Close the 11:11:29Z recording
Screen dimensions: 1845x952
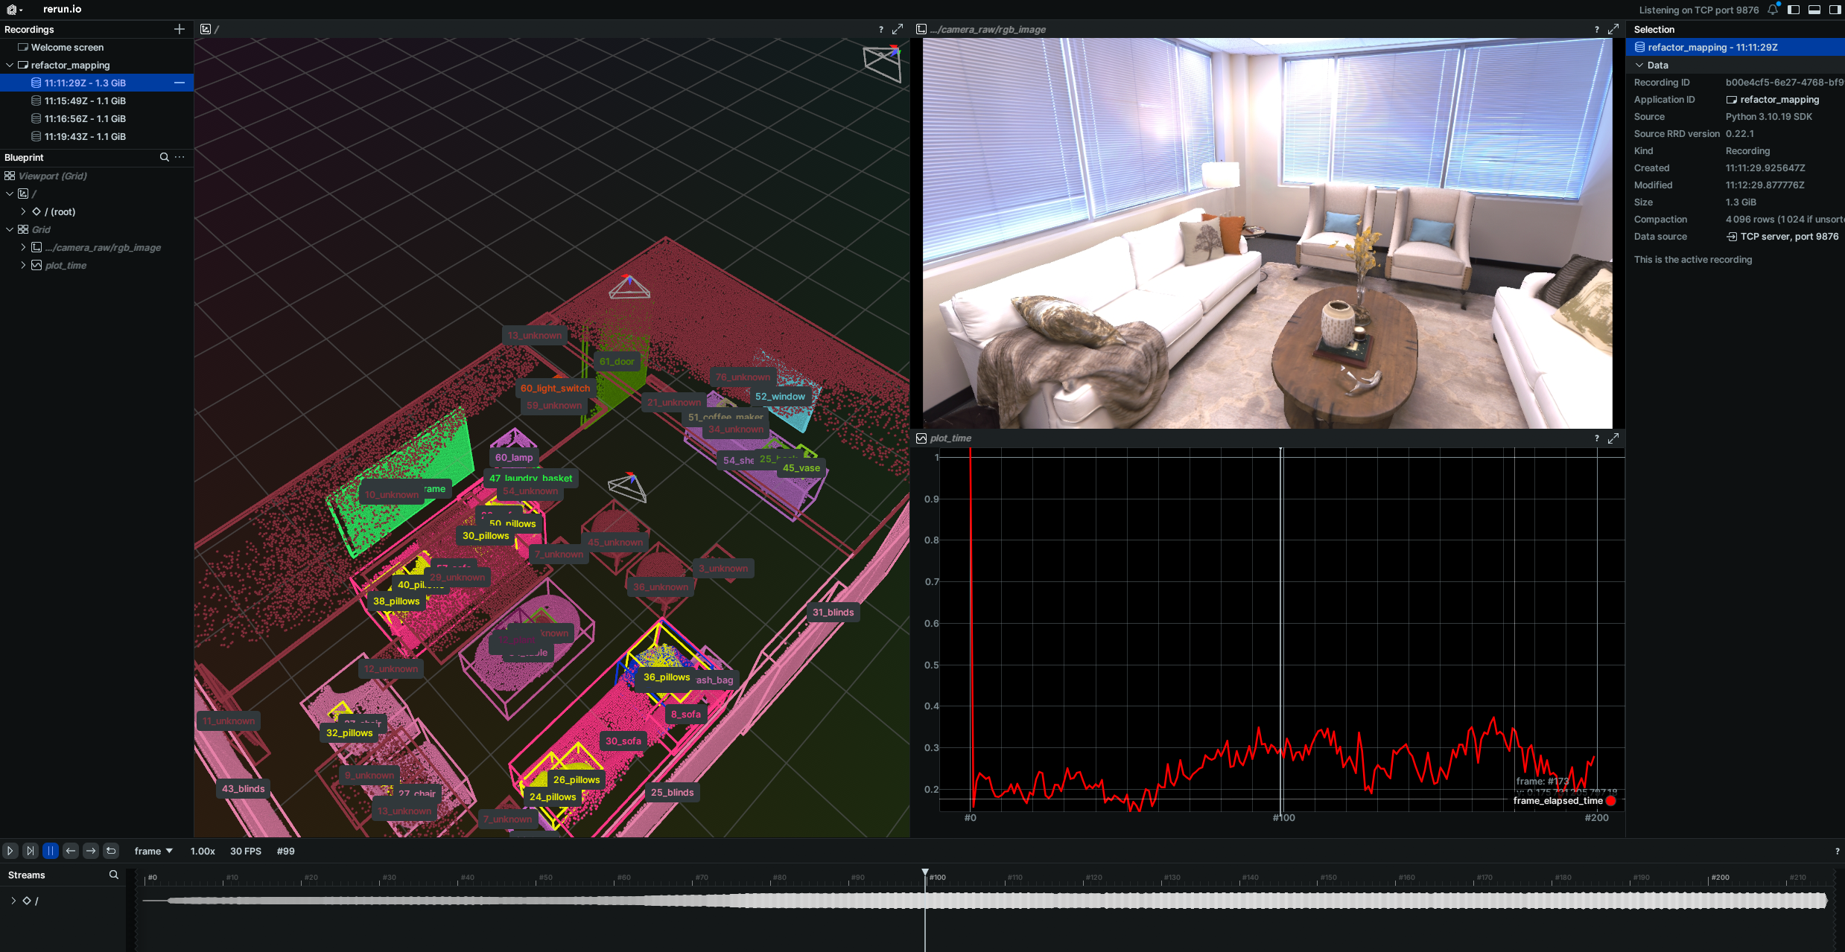coord(179,83)
